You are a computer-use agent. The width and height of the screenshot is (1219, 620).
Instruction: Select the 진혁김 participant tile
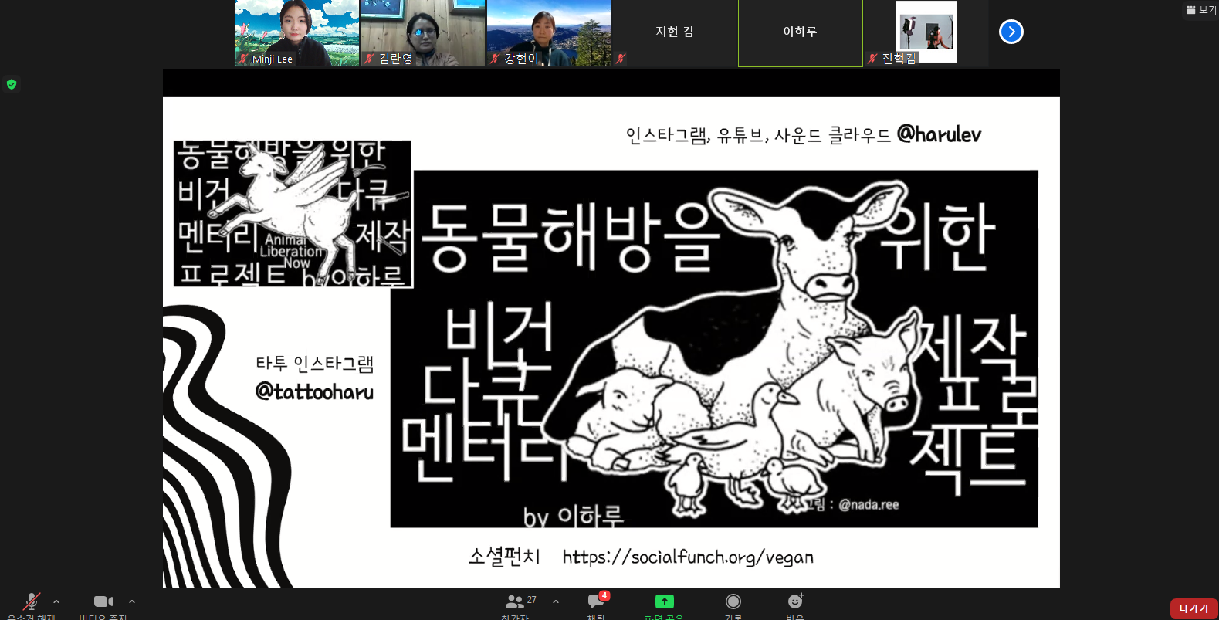[926, 33]
